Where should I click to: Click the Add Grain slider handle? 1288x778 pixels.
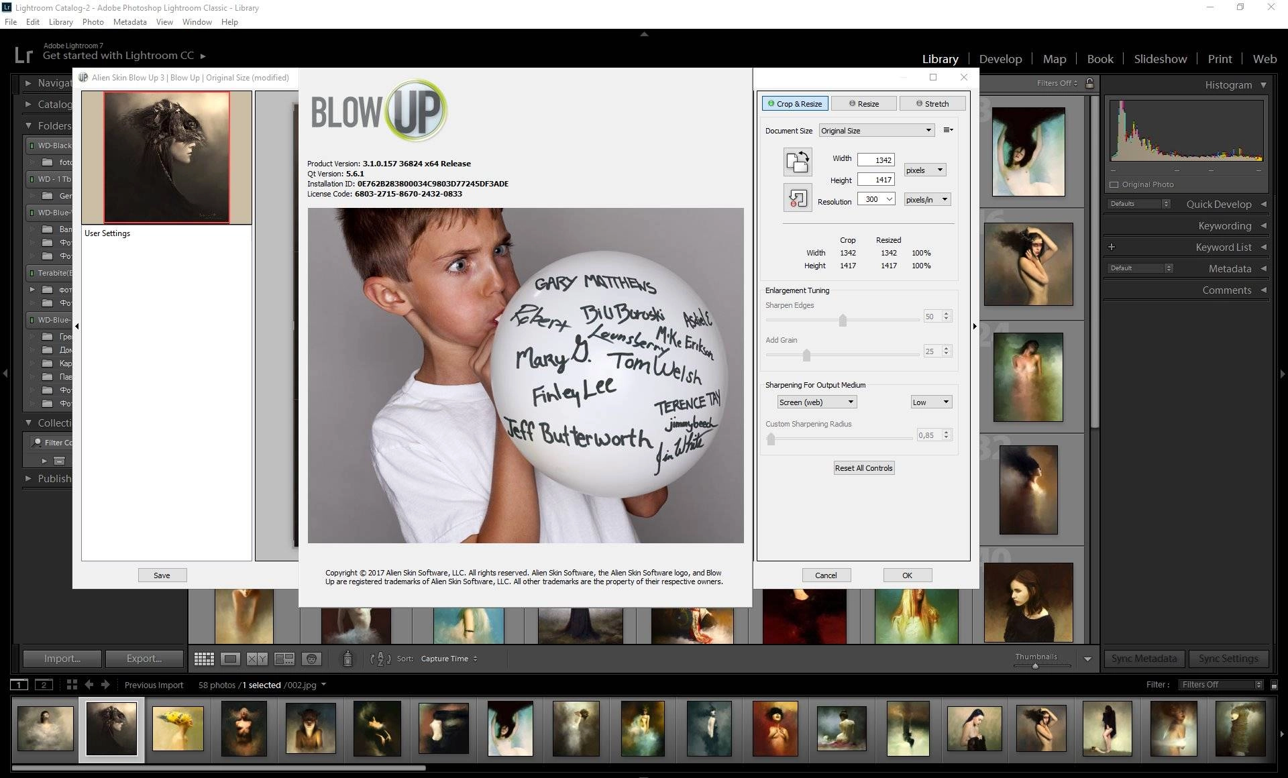coord(806,355)
